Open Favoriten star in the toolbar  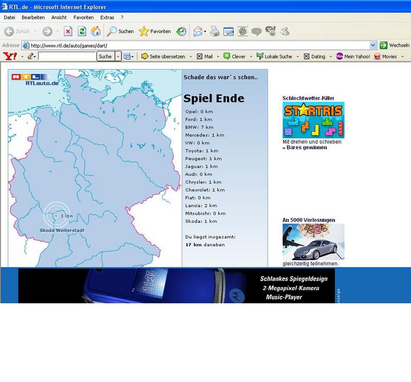coord(155,31)
